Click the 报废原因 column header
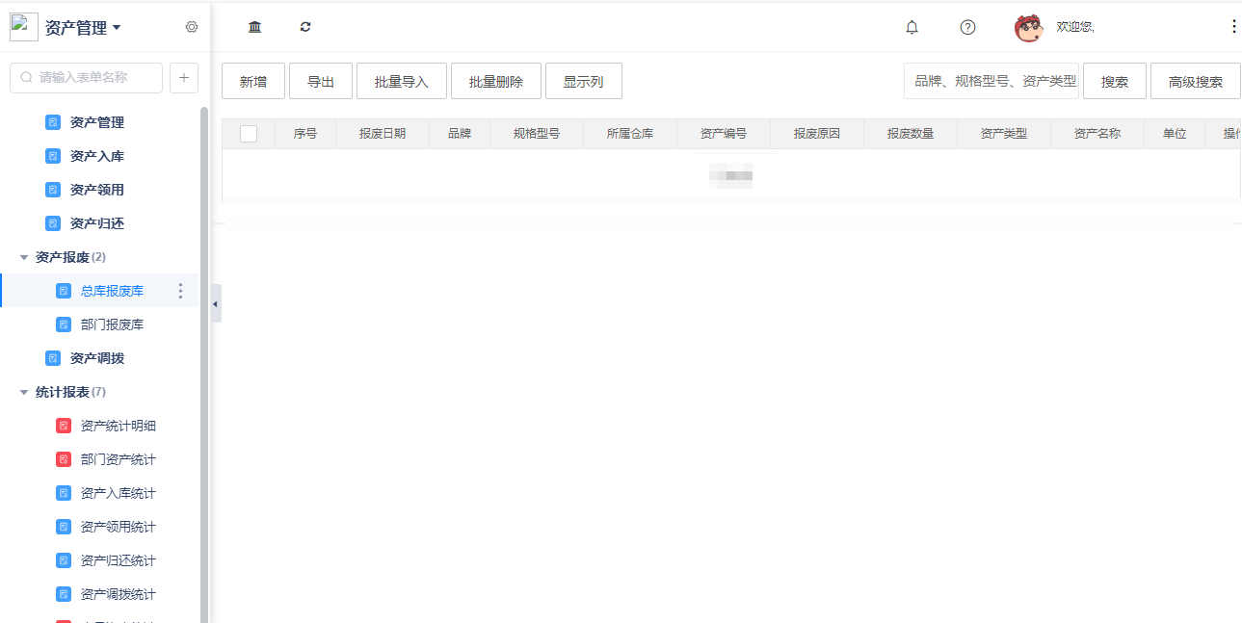Screen dimensions: 1242x623 coord(817,134)
